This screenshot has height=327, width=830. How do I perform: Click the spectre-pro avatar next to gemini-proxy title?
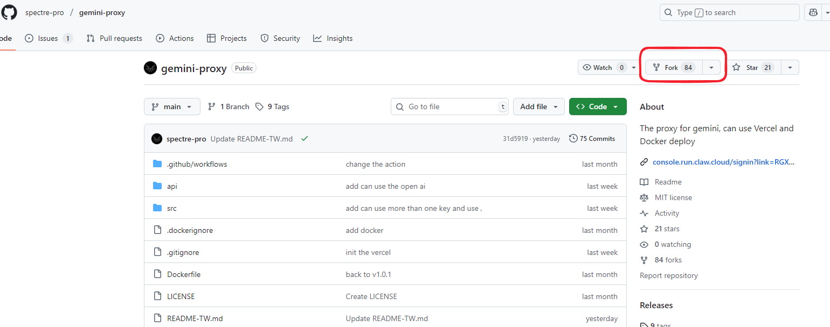tap(150, 68)
